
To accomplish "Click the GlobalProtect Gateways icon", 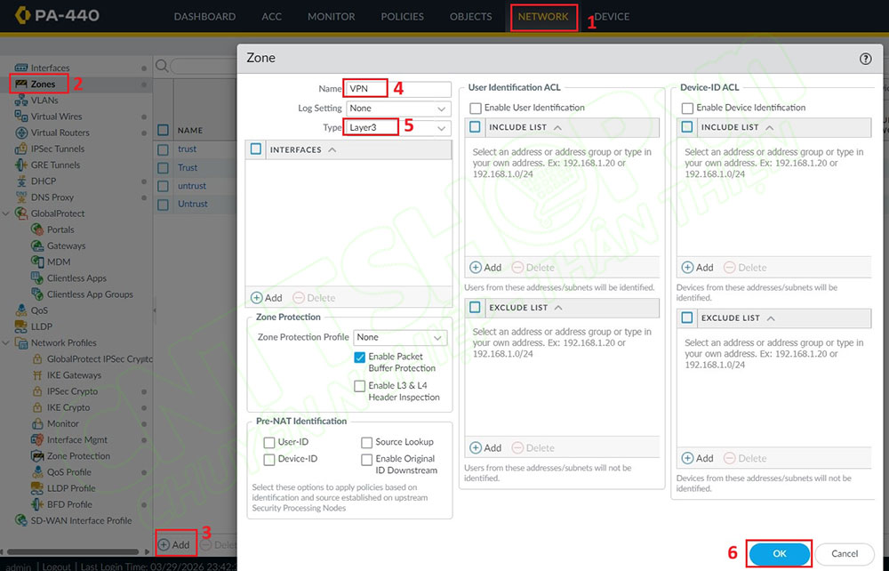I will (37, 245).
